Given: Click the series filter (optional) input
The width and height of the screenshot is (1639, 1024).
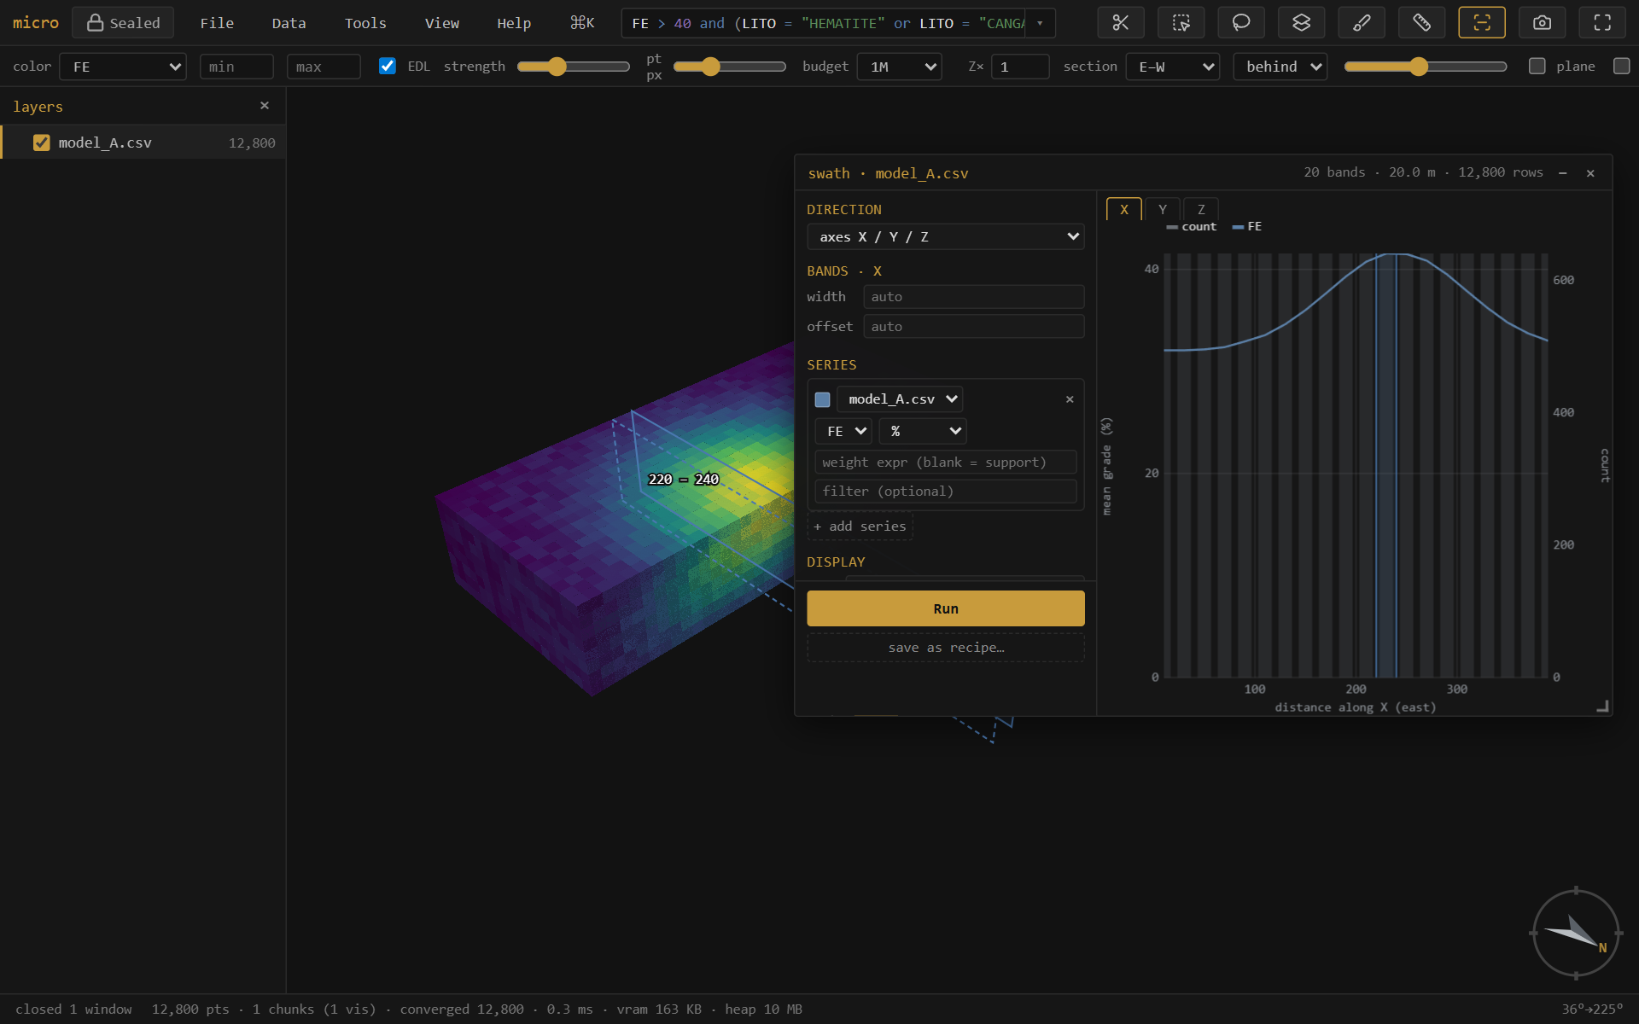Looking at the screenshot, I should click(x=946, y=492).
